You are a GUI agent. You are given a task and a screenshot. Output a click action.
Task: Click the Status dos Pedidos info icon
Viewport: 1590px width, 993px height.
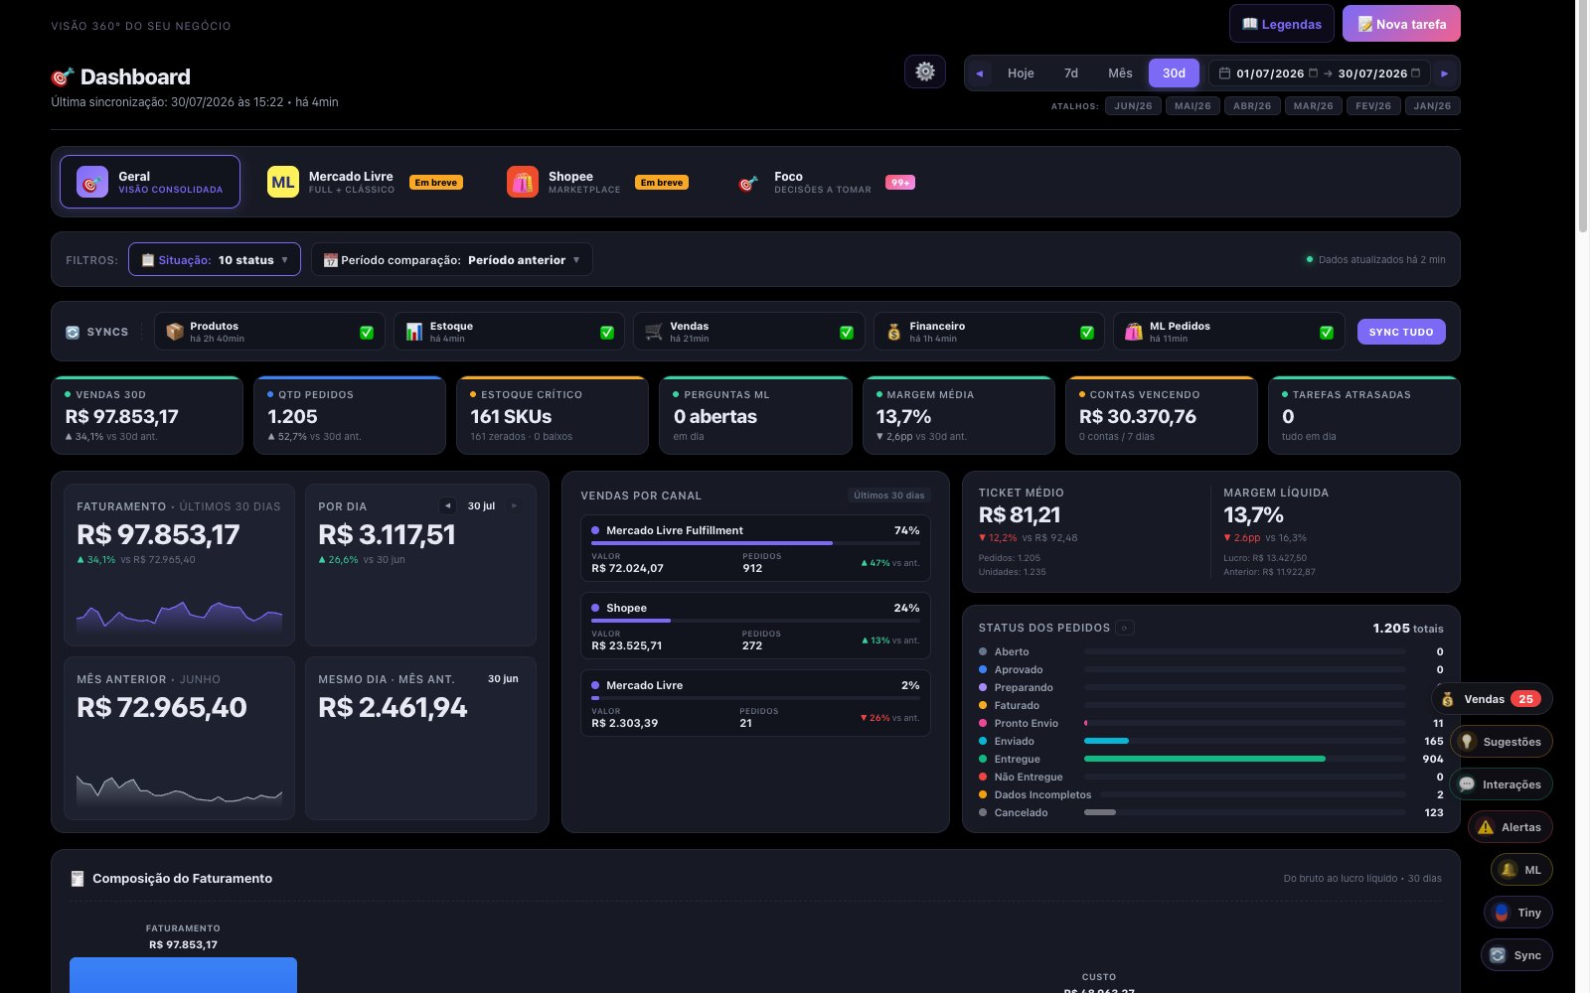pyautogui.click(x=1125, y=628)
